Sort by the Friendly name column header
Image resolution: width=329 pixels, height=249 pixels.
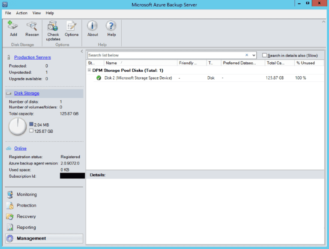[192, 63]
